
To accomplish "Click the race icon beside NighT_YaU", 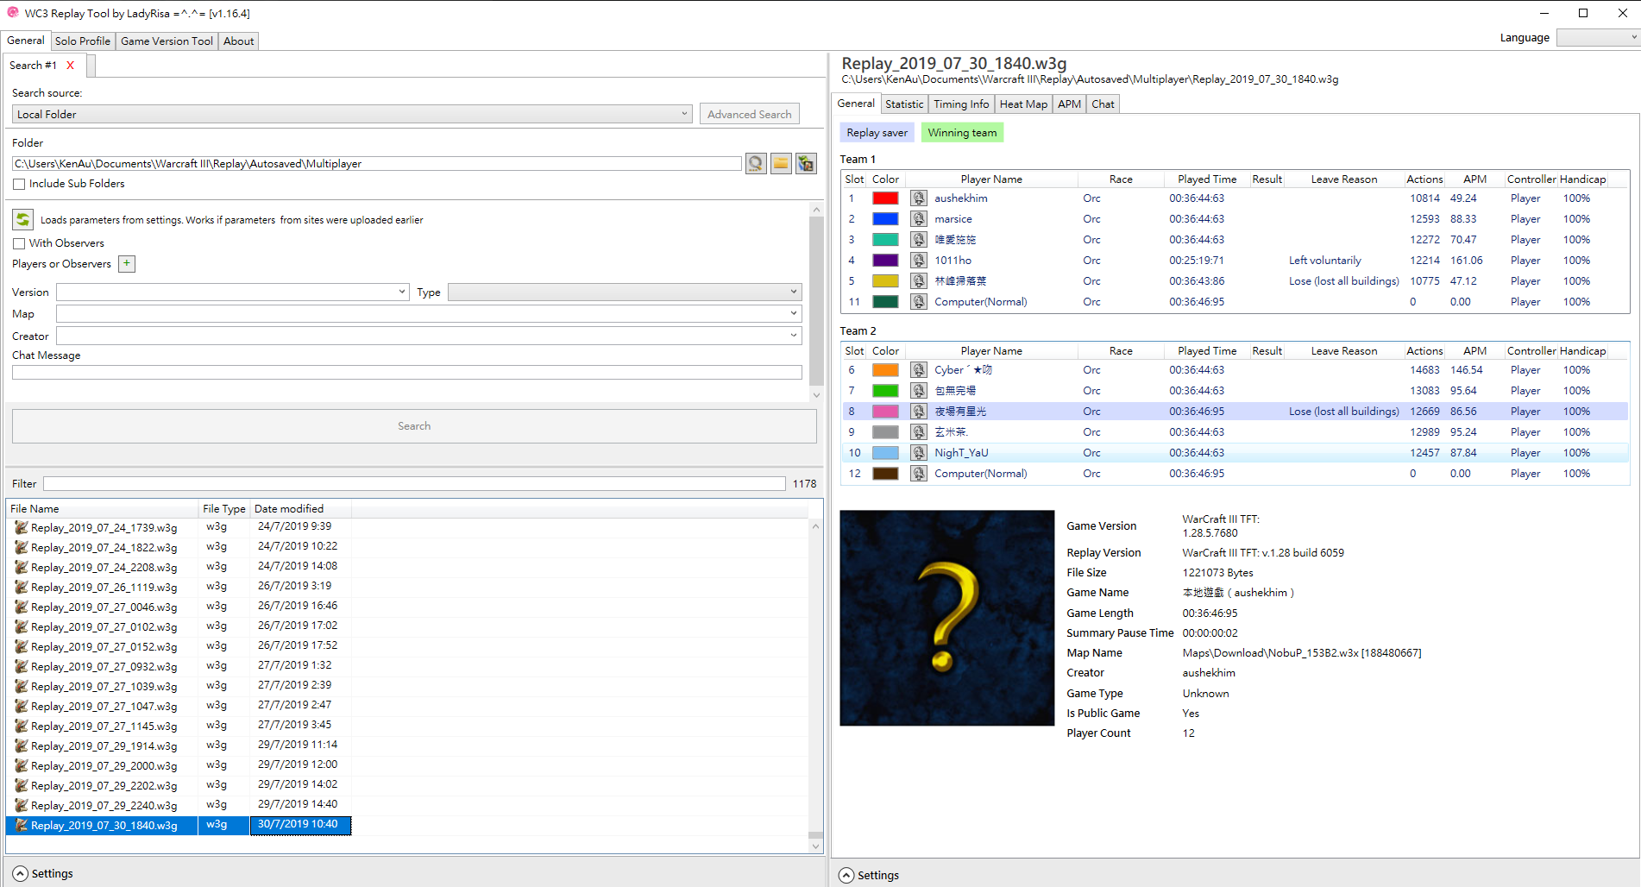I will 919,453.
